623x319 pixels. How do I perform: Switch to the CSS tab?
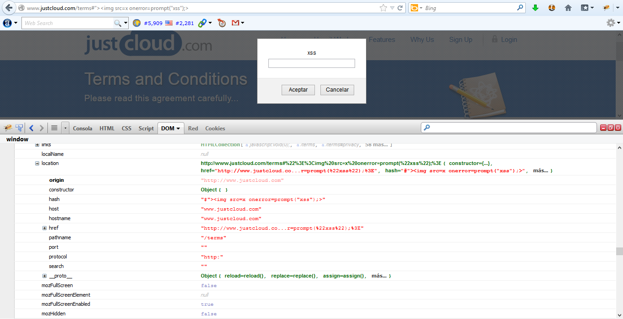126,128
